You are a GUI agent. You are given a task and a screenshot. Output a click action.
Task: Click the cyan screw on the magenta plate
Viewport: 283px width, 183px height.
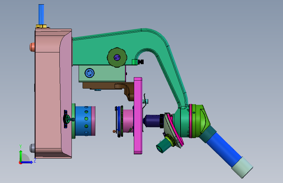147,101
